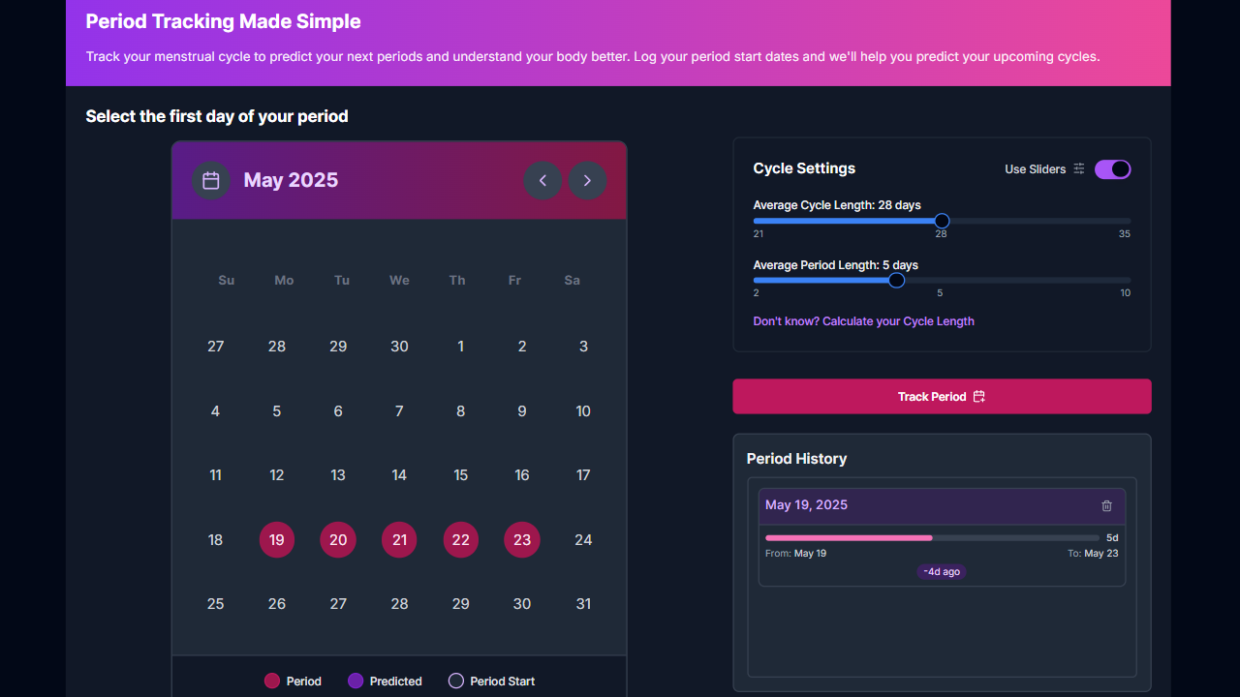Screen dimensions: 1240x697
Task: Go to June using the right chevron icon
Action: (587, 180)
